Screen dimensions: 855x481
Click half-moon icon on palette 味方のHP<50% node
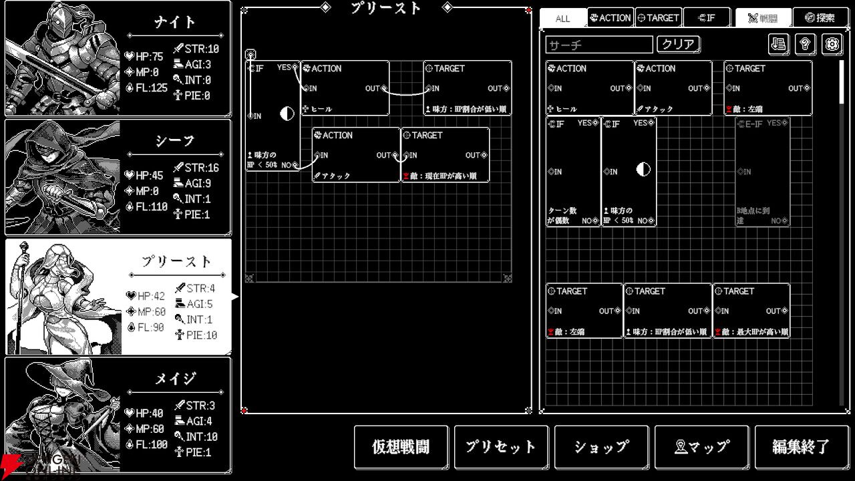click(643, 170)
